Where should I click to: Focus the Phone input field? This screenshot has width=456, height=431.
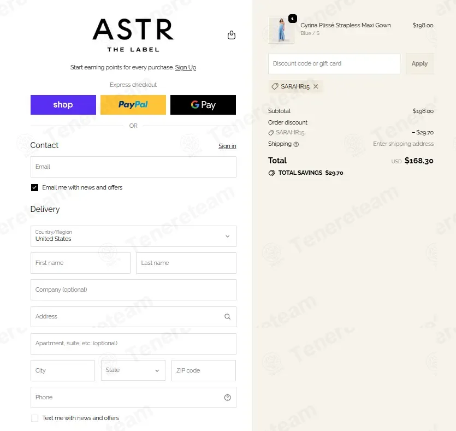[133, 398]
